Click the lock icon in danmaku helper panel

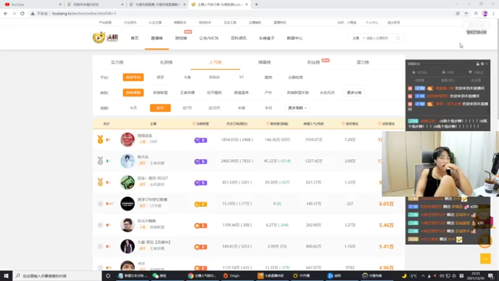point(478,64)
